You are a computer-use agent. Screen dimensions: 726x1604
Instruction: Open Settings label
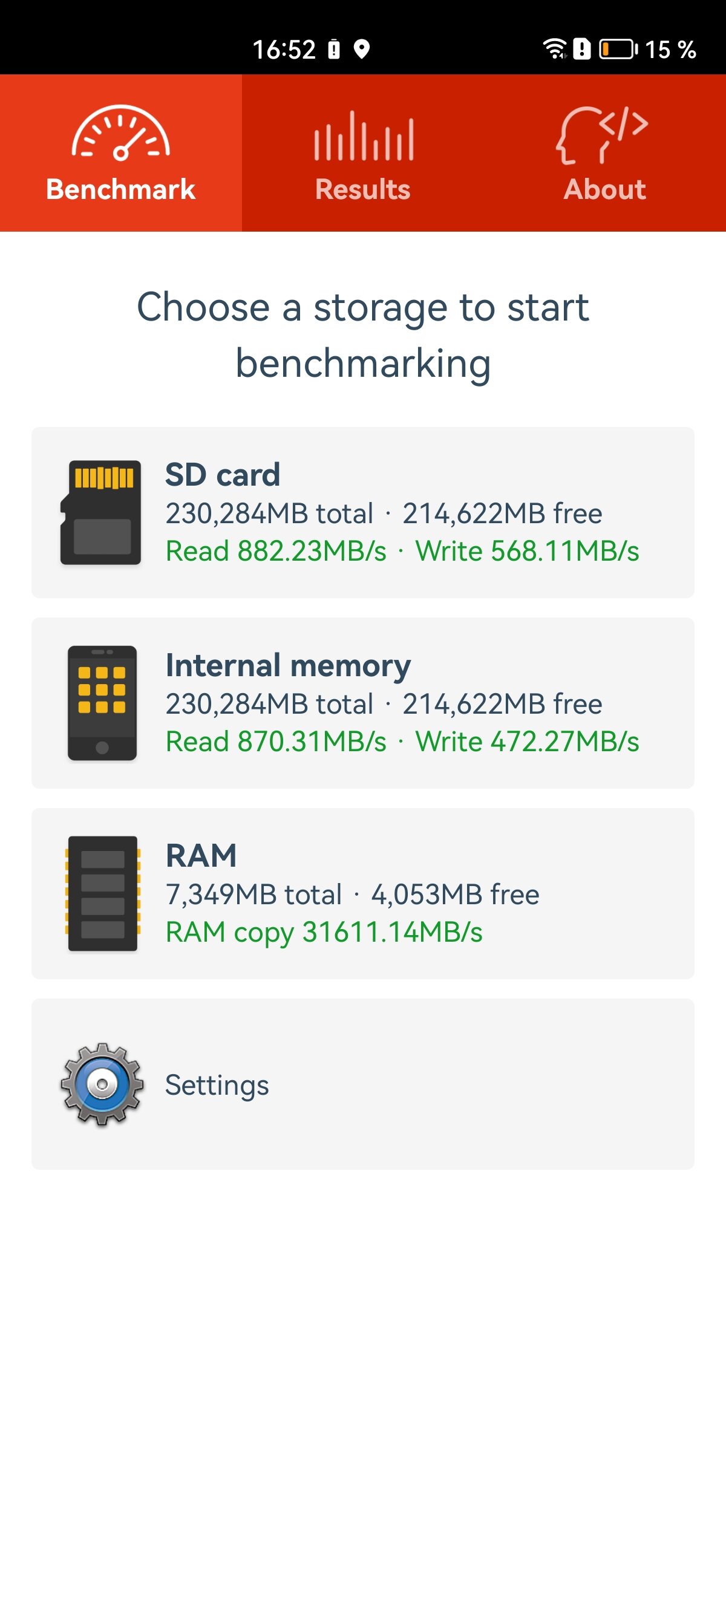(x=217, y=1085)
